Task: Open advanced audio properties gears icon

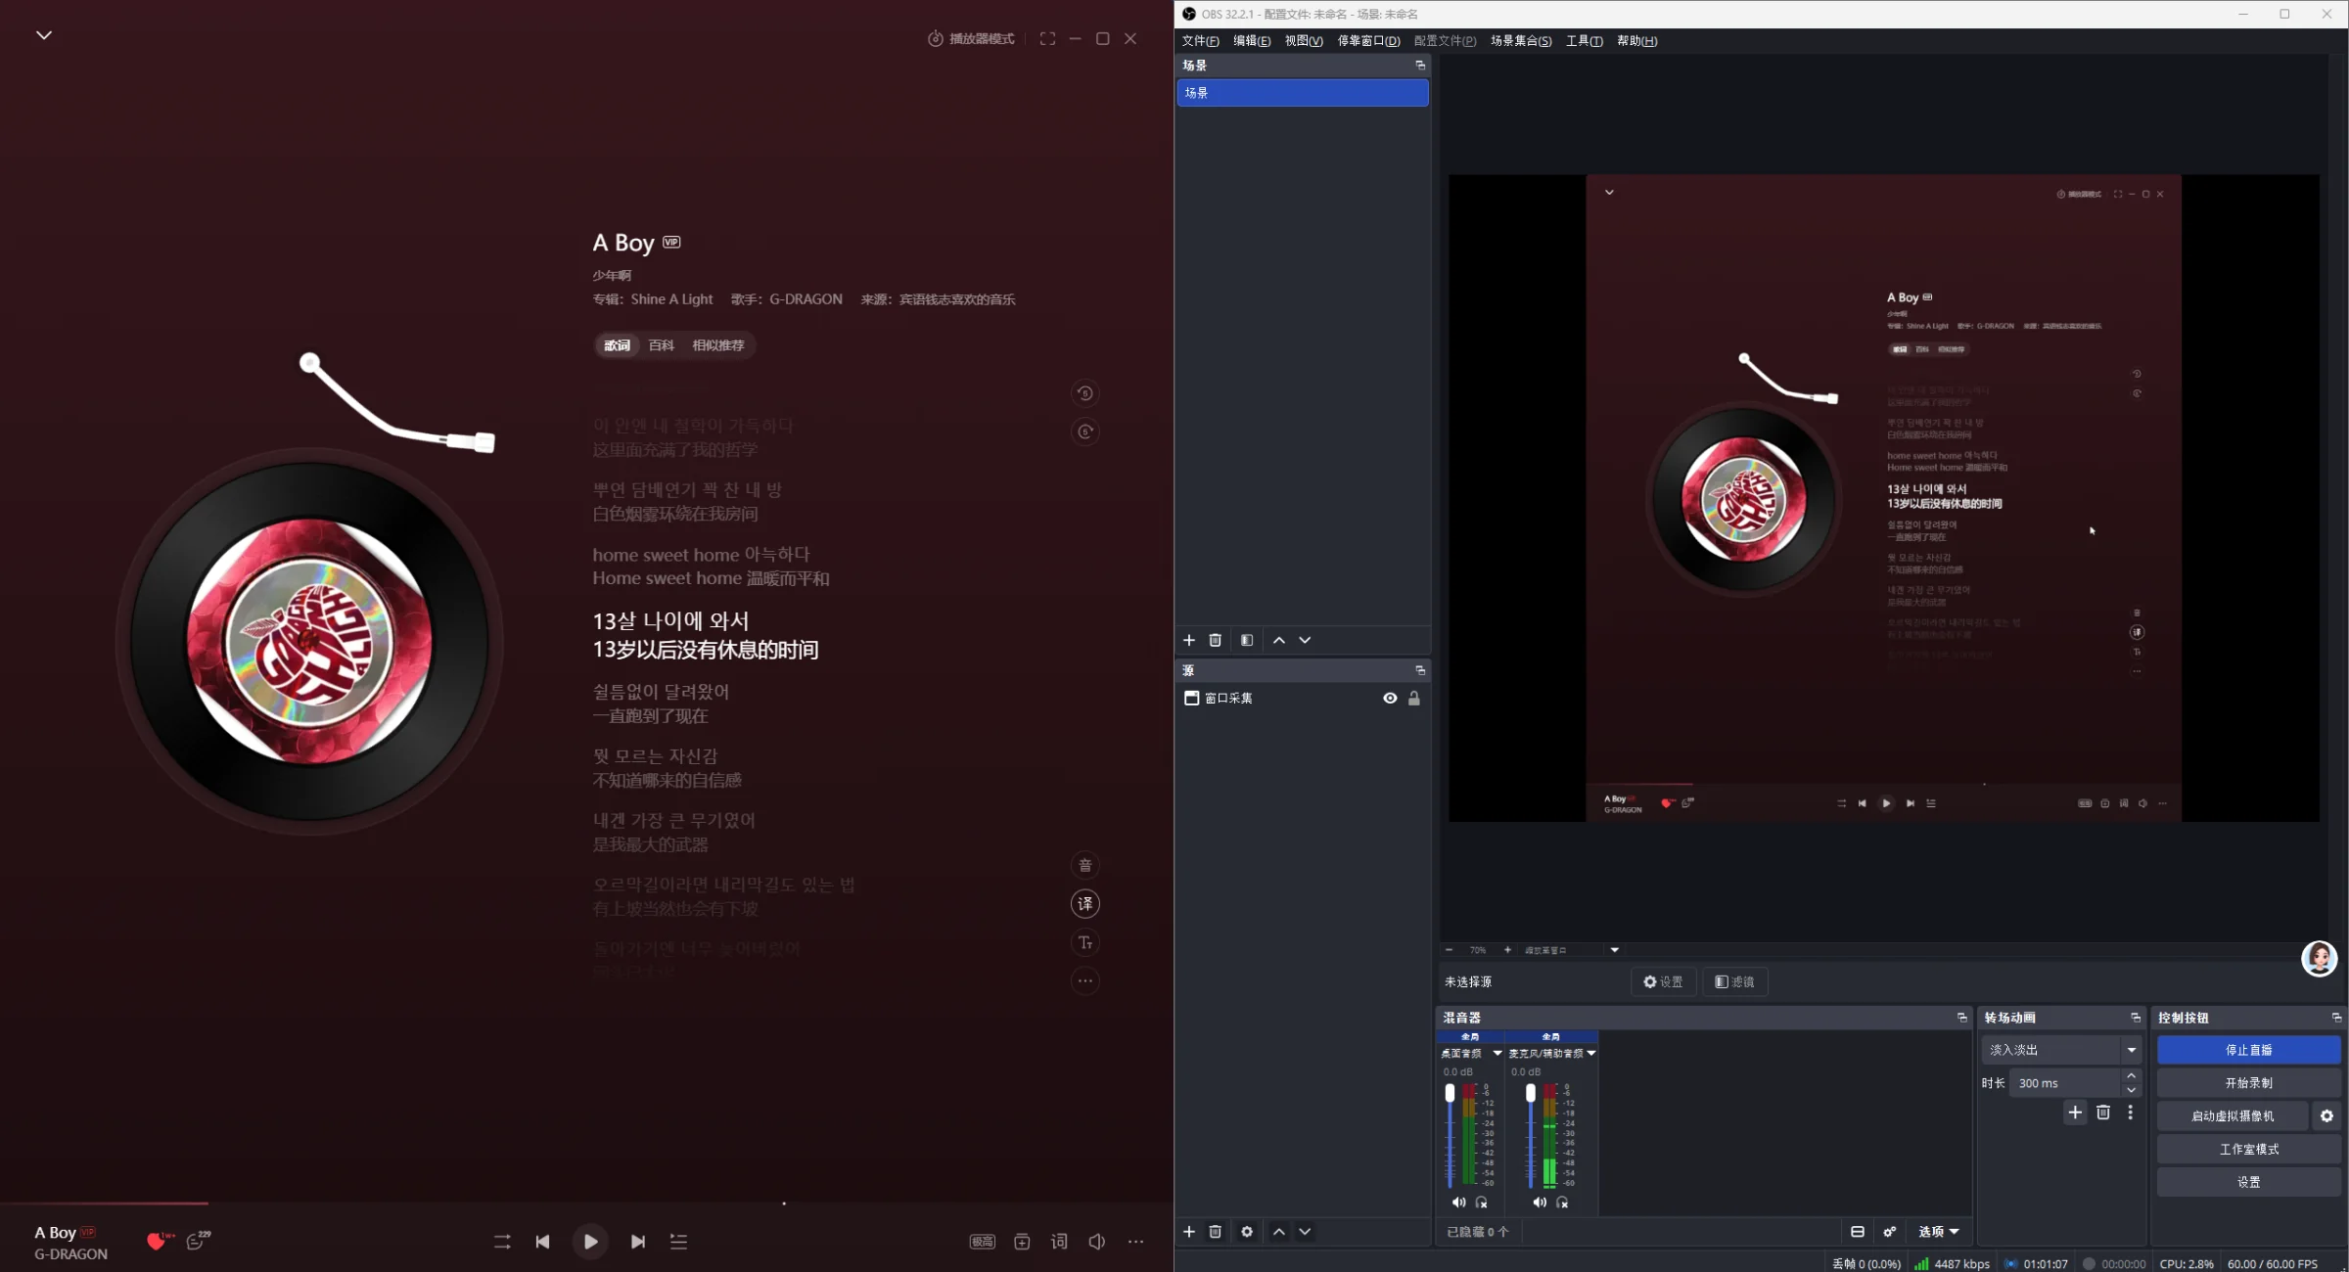Action: pos(1890,1232)
